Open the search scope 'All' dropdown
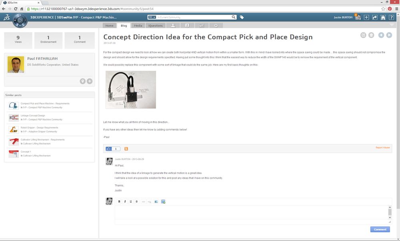The image size is (400, 241). [152, 17]
